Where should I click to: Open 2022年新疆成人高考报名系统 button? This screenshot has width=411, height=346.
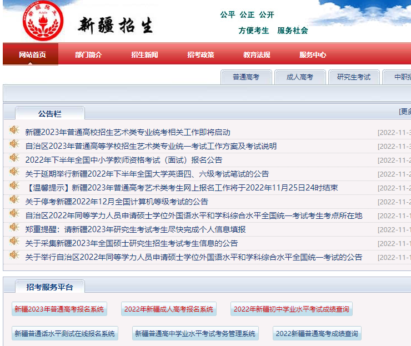tap(169, 309)
